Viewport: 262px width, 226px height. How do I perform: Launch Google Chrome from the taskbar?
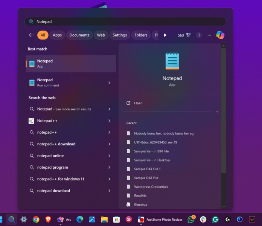tap(36, 219)
